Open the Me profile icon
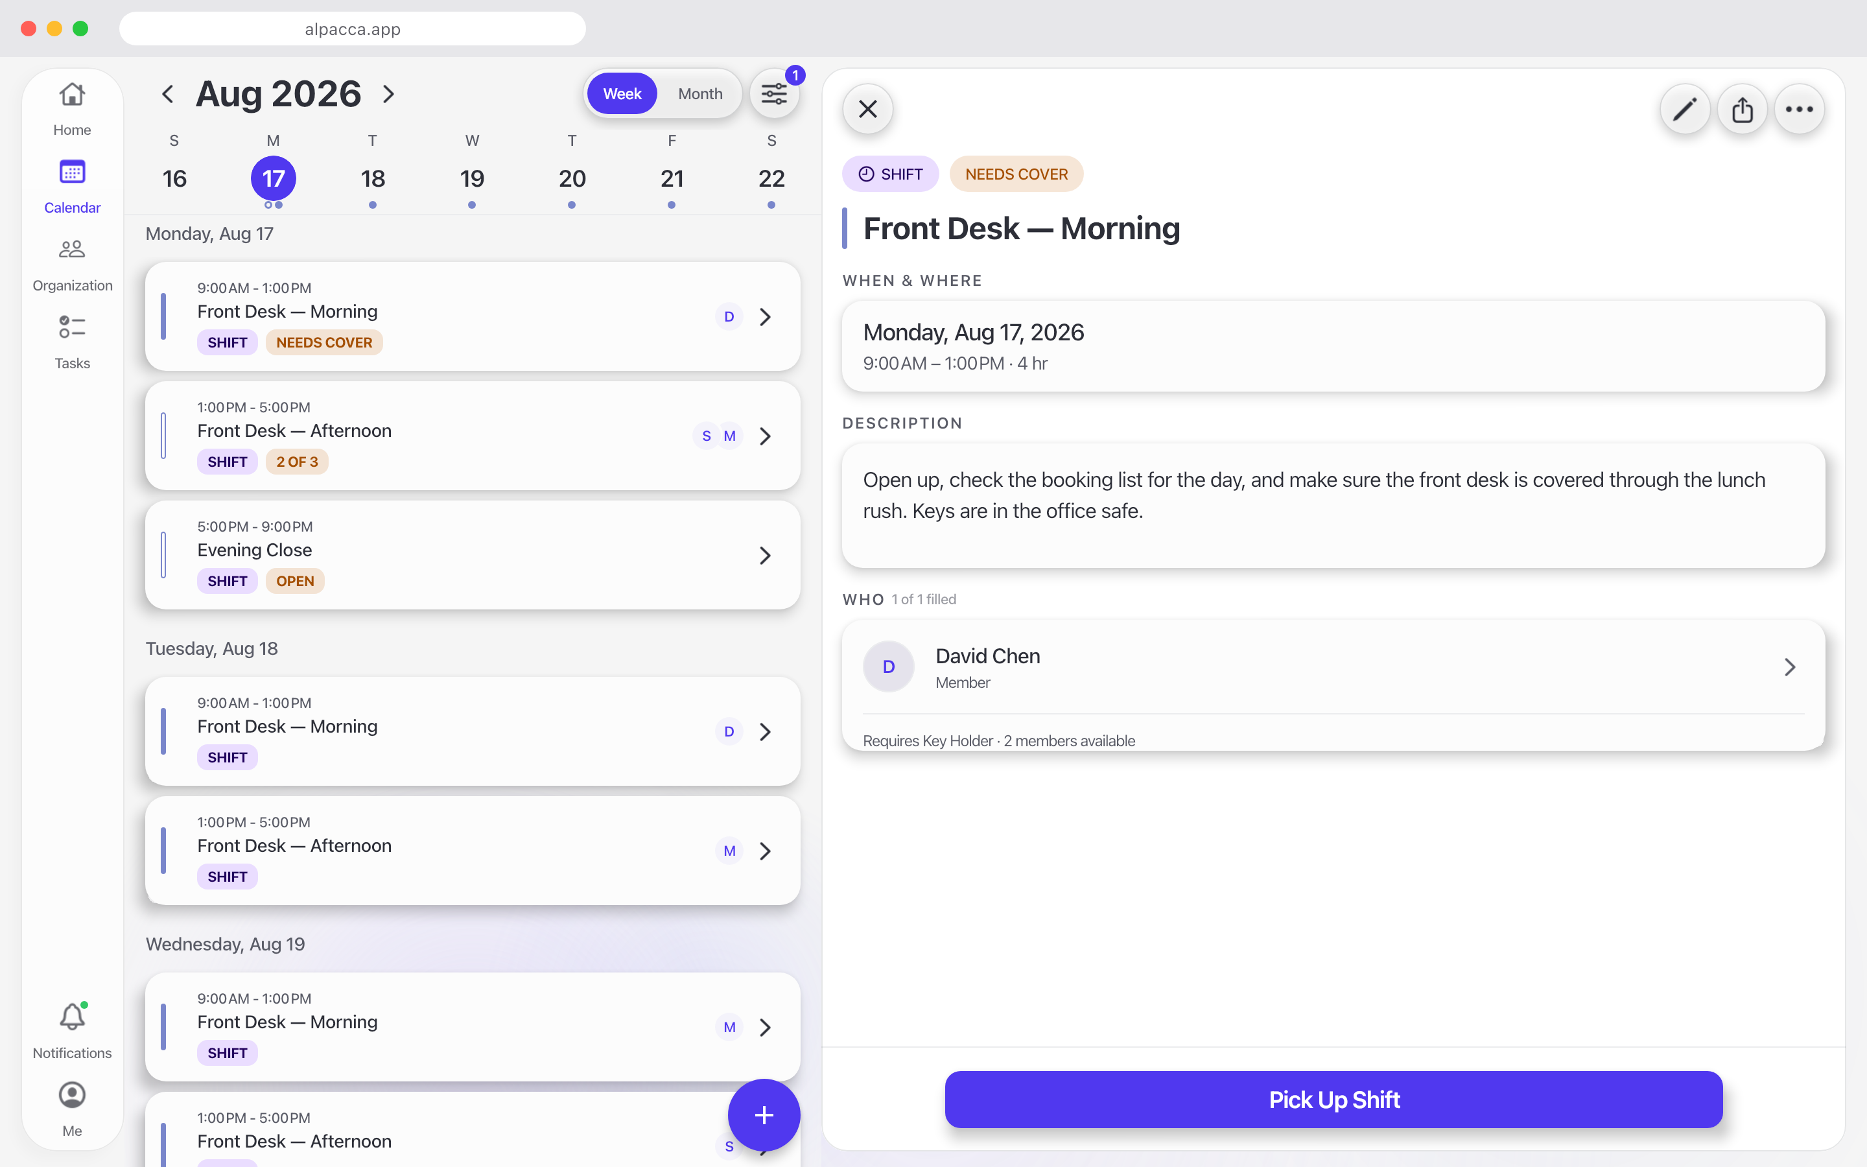The width and height of the screenshot is (1867, 1167). [x=72, y=1110]
